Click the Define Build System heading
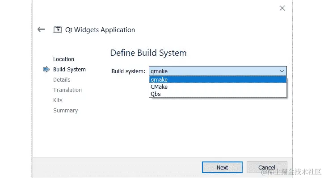Viewport: 324px width, 178px height. click(x=148, y=53)
